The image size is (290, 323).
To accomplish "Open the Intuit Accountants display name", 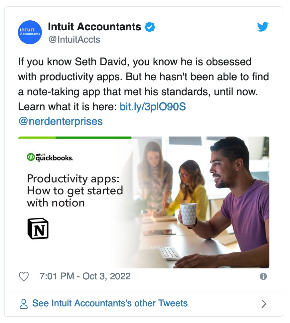I will [x=94, y=27].
